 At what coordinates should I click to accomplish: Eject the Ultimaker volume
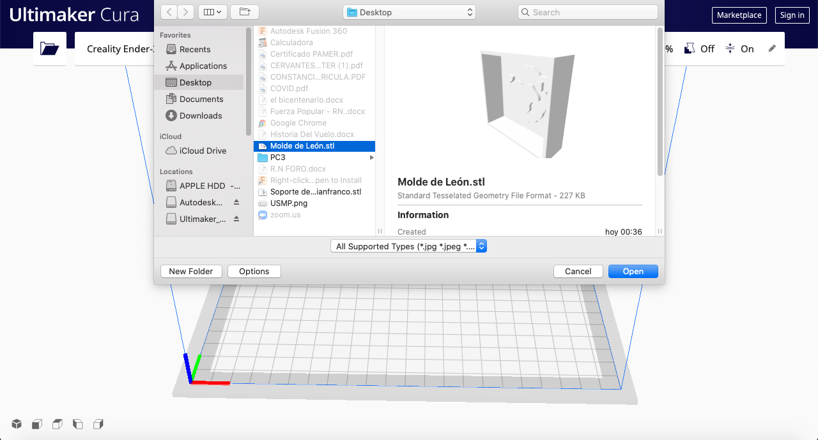click(x=236, y=219)
